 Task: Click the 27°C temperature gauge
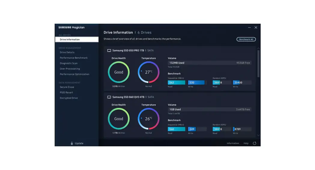click(x=148, y=72)
